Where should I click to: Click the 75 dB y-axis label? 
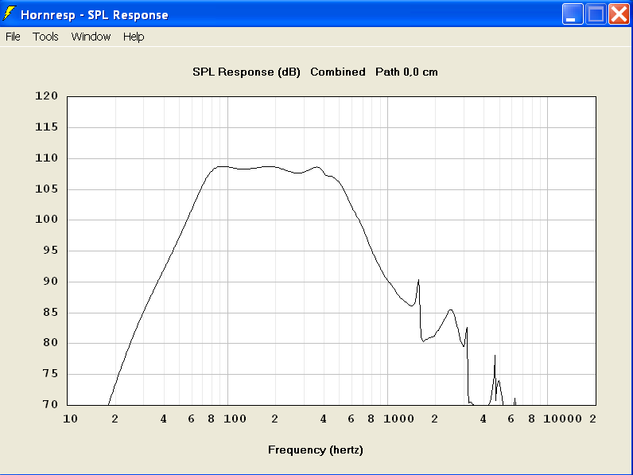(50, 374)
